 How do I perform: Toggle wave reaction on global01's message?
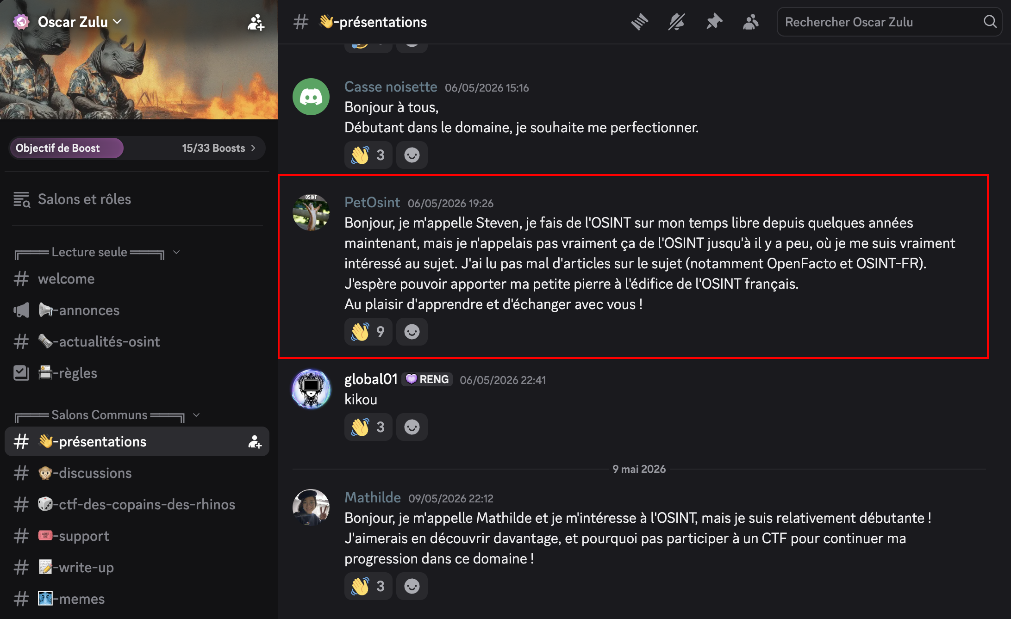coord(368,427)
